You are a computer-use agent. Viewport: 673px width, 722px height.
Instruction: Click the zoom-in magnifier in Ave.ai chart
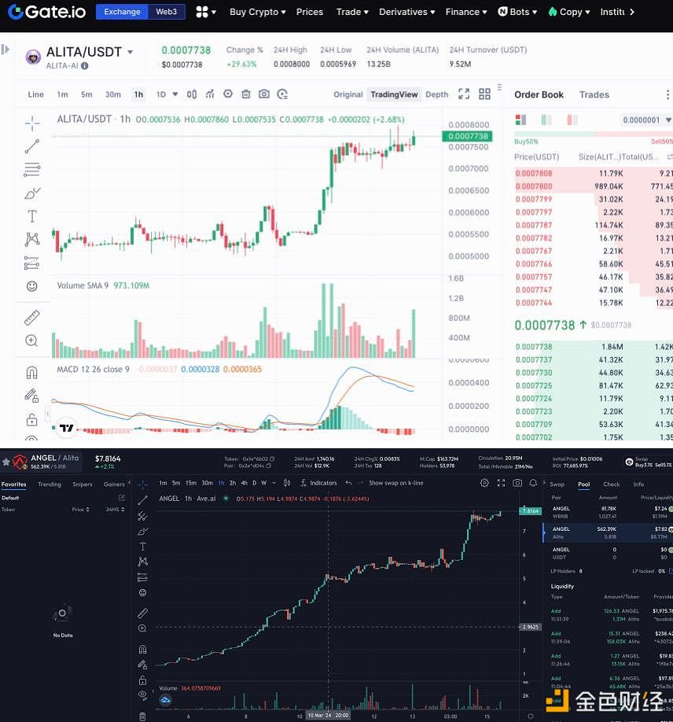(x=143, y=629)
